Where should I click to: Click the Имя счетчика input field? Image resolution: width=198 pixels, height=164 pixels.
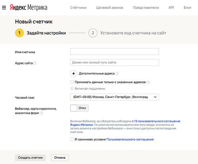114,51
